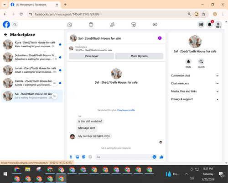
Task: Go to the Home feed icon
Action: [70, 24]
